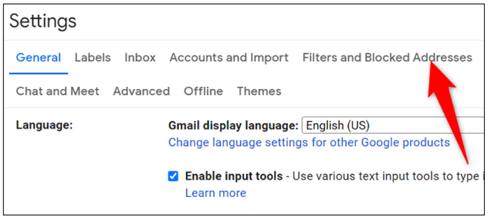
Task: Go to Accounts and Import tab
Action: 229,58
